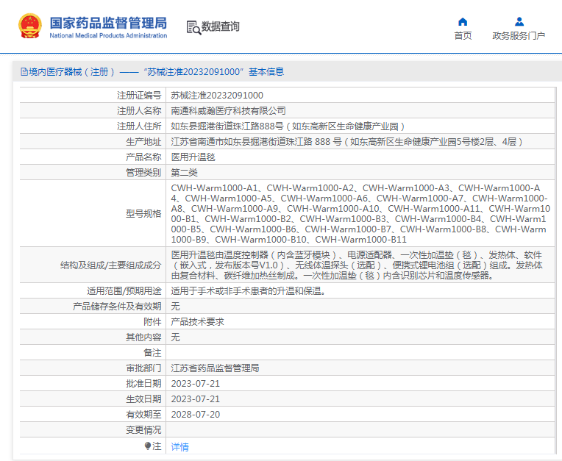Open 政务服务门户 text link
The width and height of the screenshot is (562, 461).
point(519,36)
